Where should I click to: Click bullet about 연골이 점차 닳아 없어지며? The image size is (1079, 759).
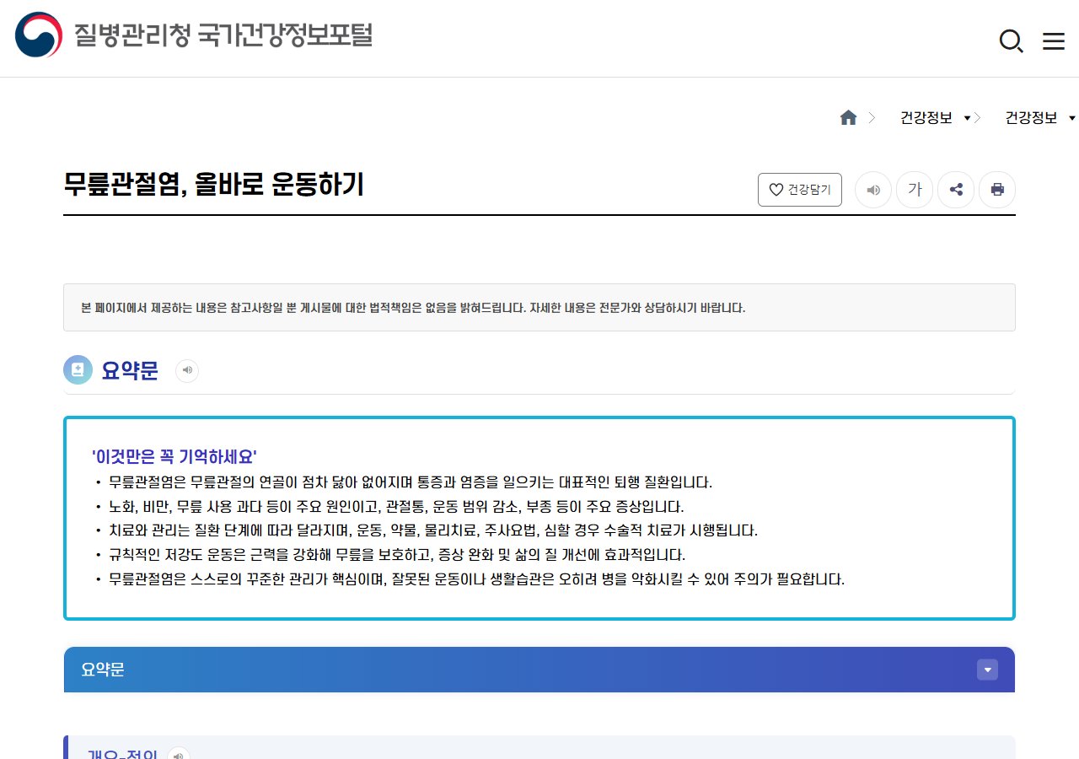pyautogui.click(x=411, y=483)
